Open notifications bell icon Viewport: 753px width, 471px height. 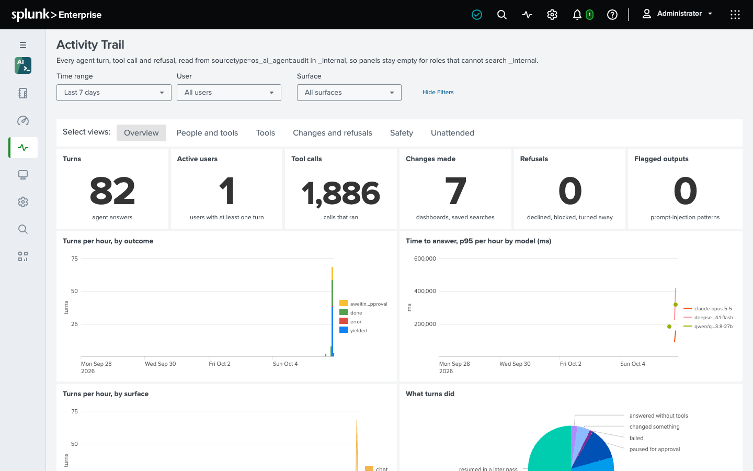pos(577,15)
